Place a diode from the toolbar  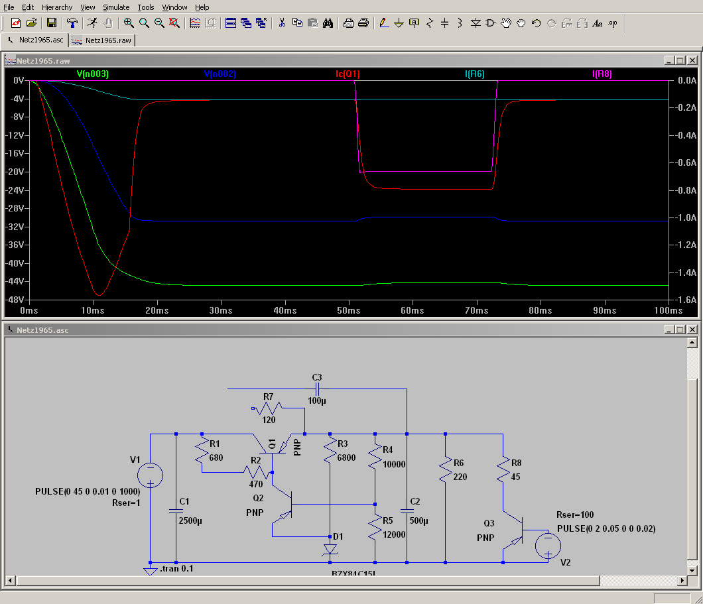[476, 23]
